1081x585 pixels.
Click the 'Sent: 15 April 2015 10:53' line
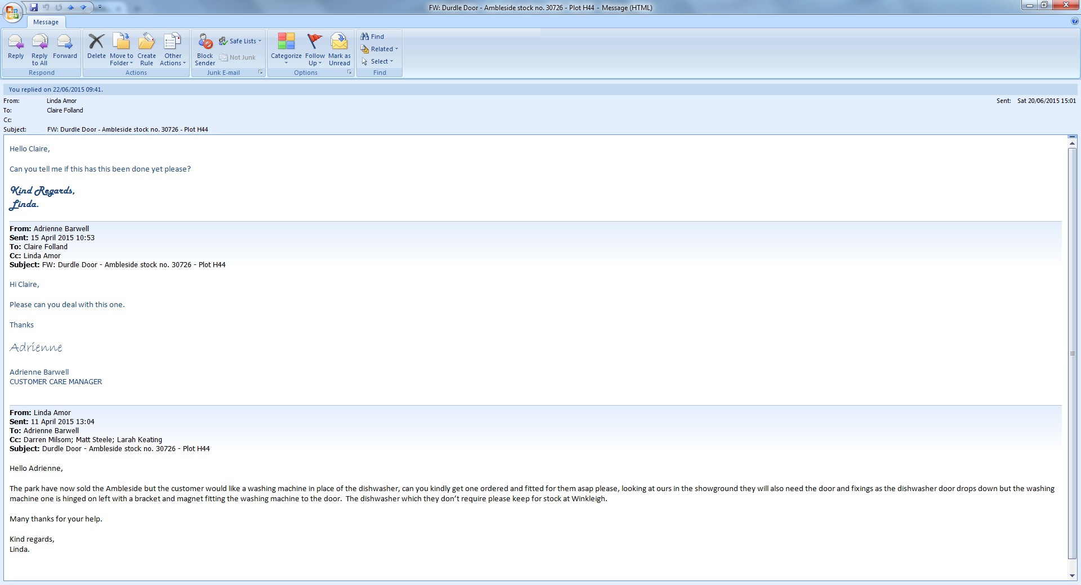tap(52, 238)
